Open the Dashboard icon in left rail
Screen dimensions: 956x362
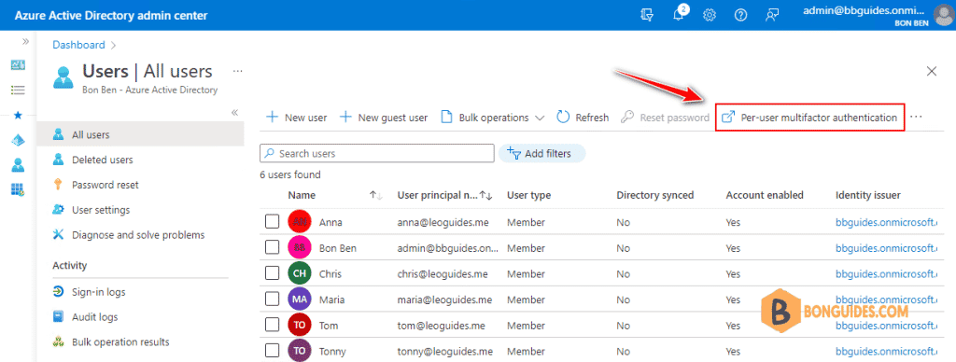(19, 65)
